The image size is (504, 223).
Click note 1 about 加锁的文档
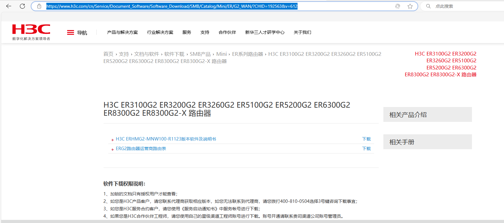coord(141,194)
